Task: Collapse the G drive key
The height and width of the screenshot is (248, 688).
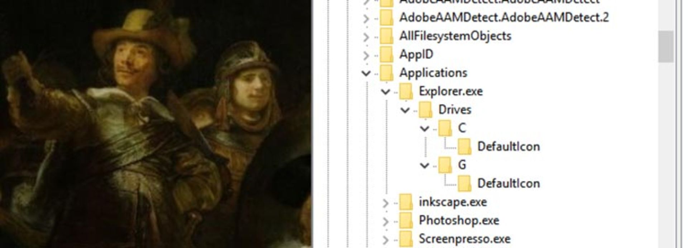Action: coord(425,166)
